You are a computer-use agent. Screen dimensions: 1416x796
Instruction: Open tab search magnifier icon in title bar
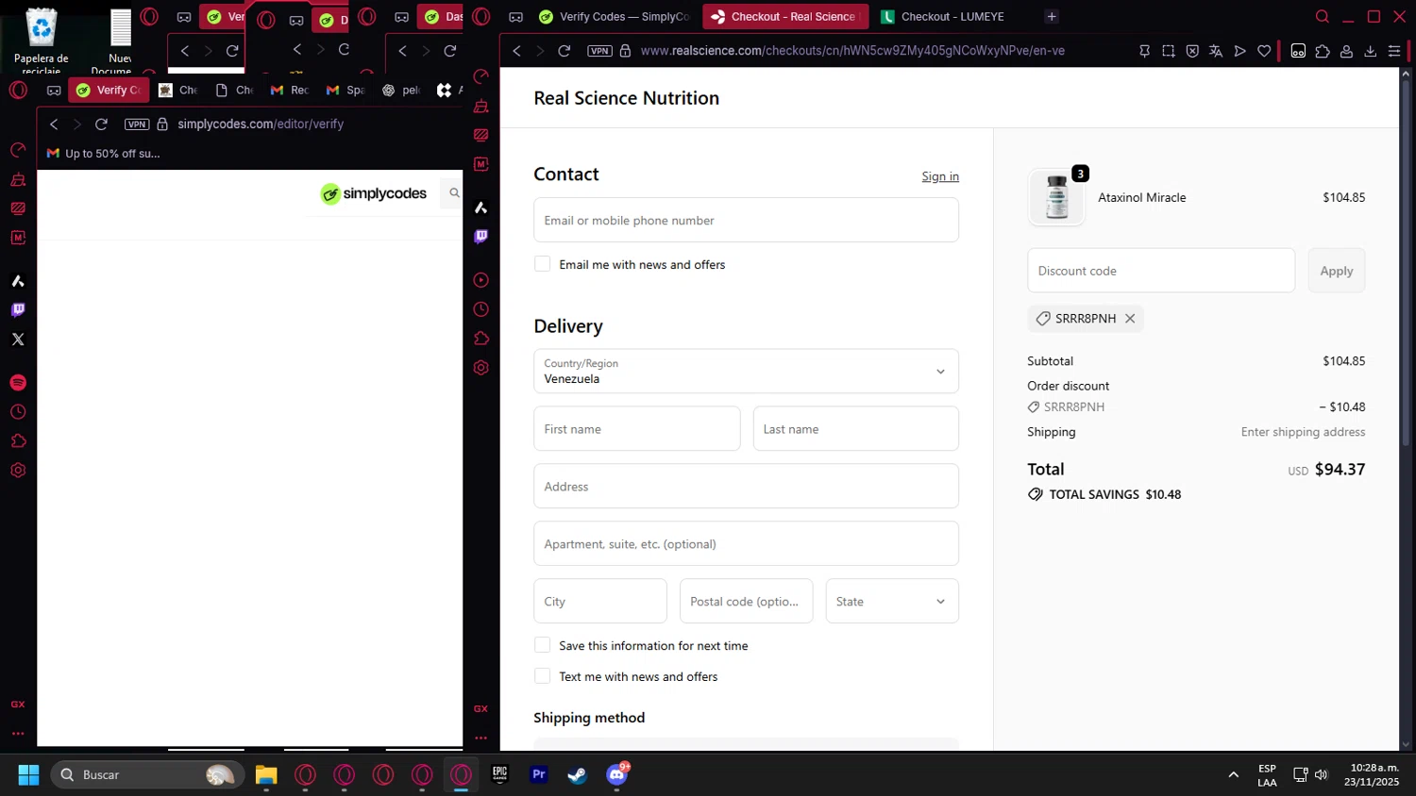click(1323, 16)
